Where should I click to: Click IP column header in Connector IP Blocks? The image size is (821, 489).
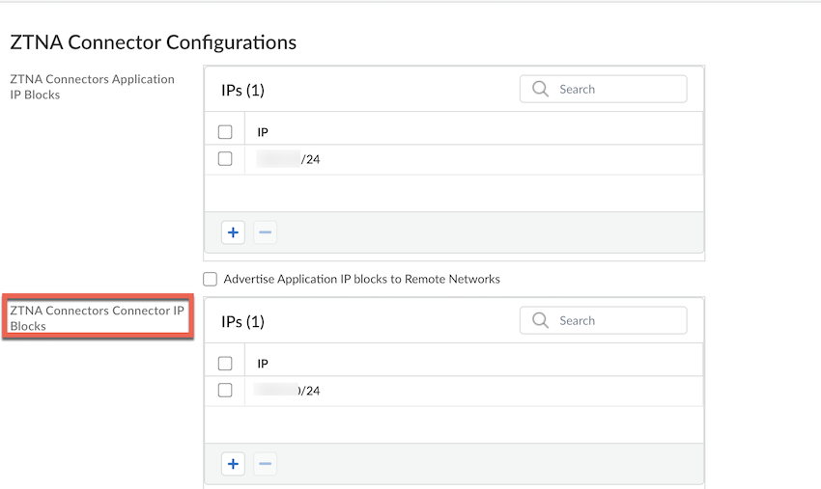[x=263, y=364]
